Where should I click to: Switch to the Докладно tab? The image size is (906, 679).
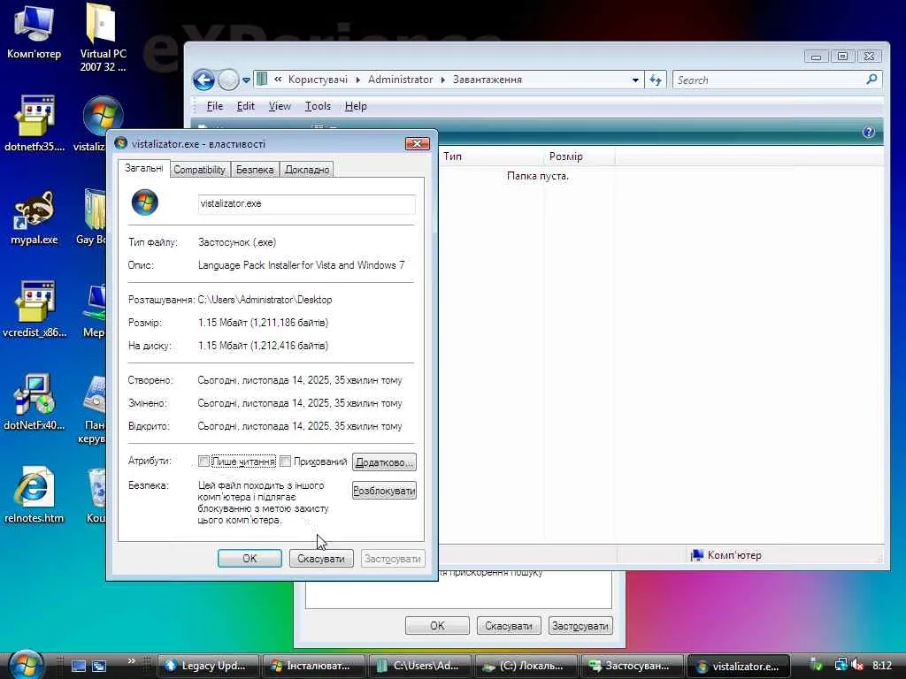click(x=307, y=169)
